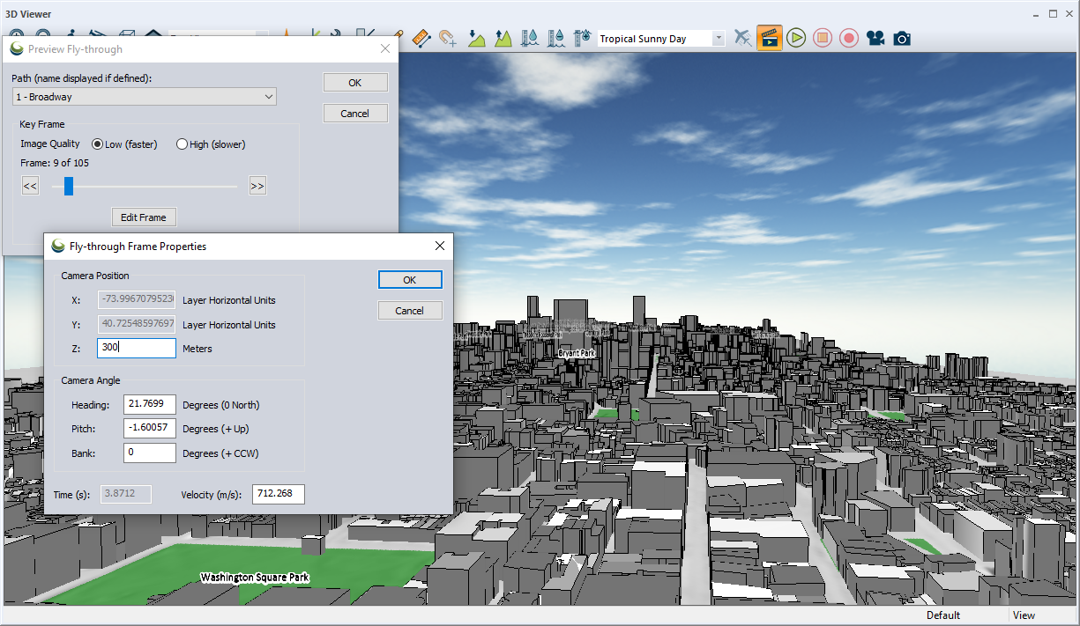Click OK in Preview Fly-through dialog
The height and width of the screenshot is (626, 1080).
(355, 83)
